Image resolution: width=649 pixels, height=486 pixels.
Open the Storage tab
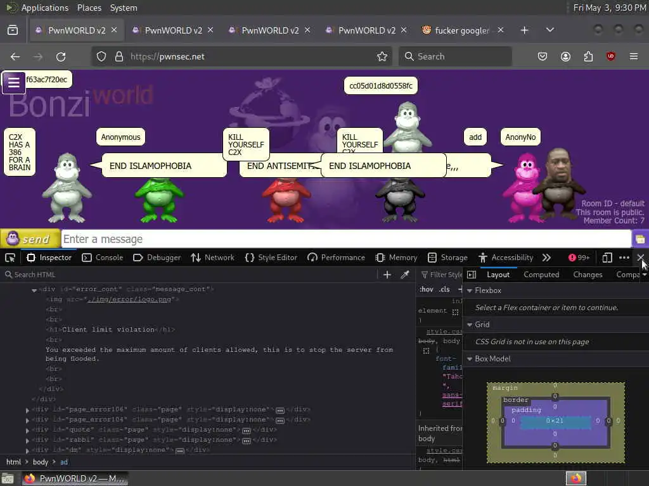point(447,258)
